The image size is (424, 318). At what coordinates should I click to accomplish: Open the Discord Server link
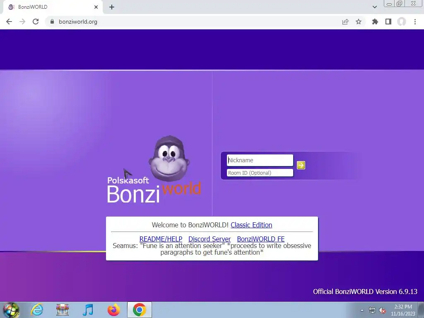210,239
